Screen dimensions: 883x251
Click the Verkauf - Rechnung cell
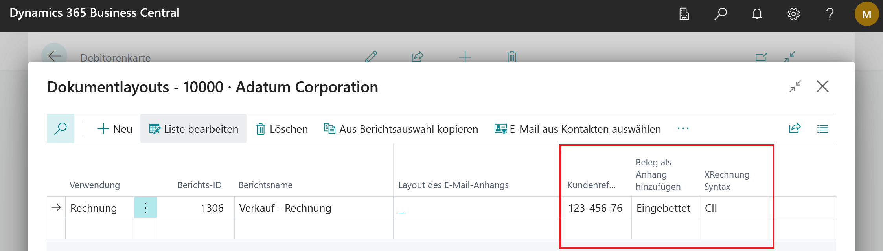coord(314,207)
